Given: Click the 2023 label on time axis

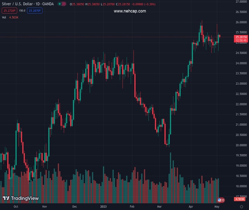Looking at the screenshot, I should click(104, 207).
